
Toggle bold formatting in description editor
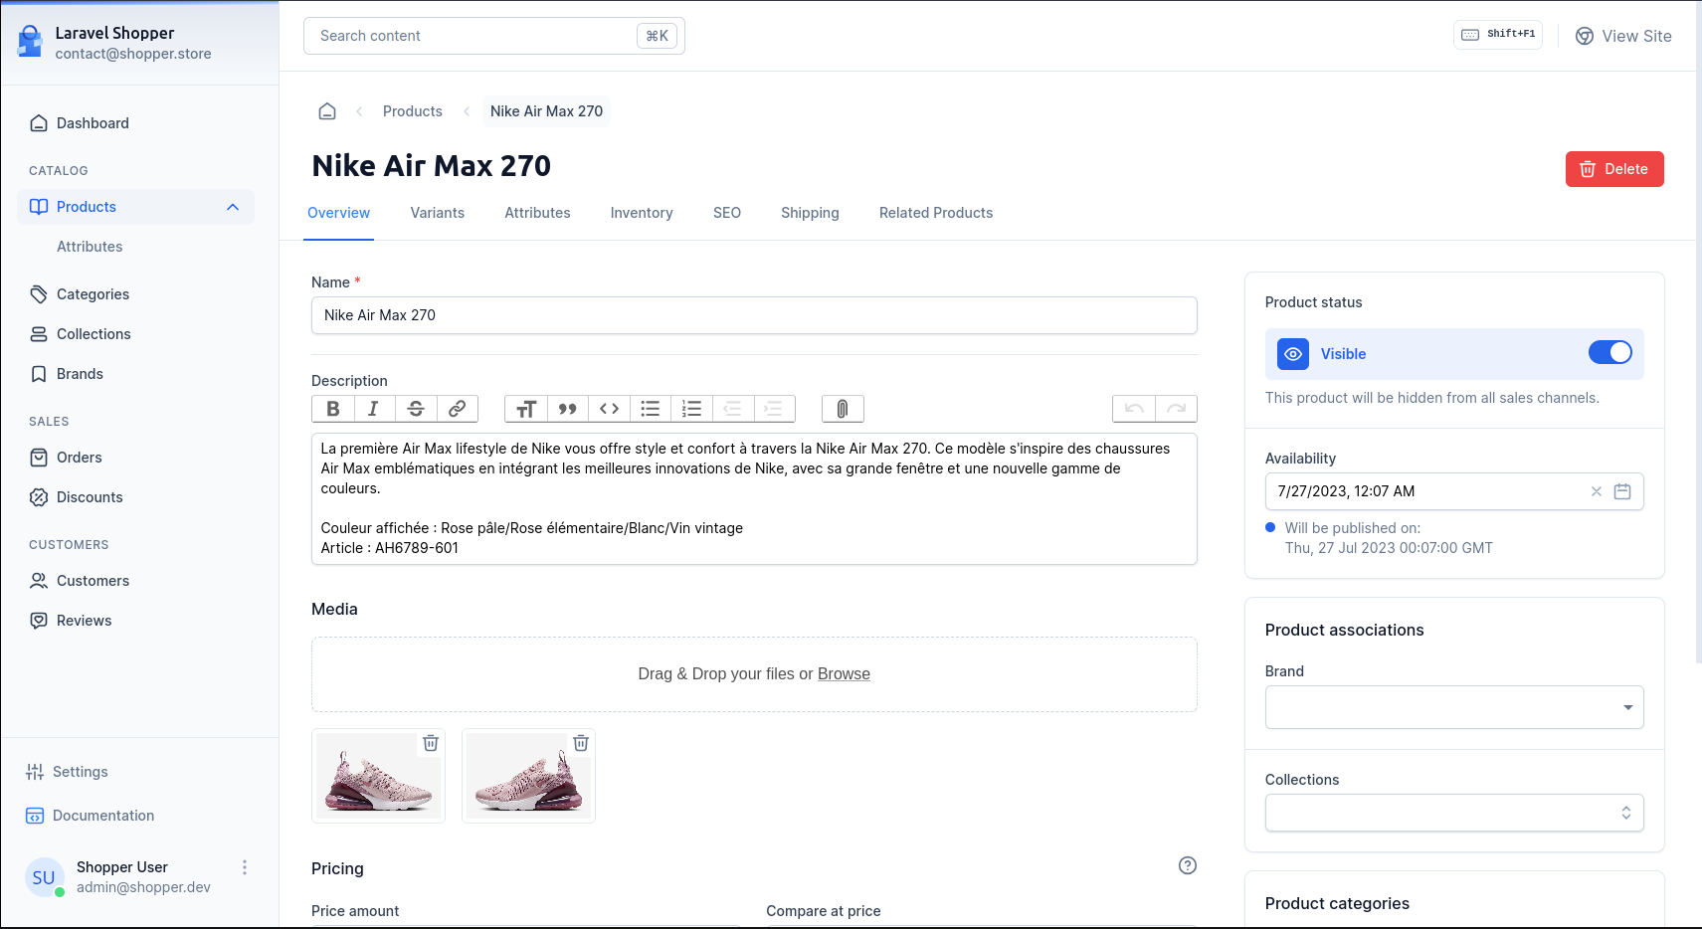[x=333, y=409]
